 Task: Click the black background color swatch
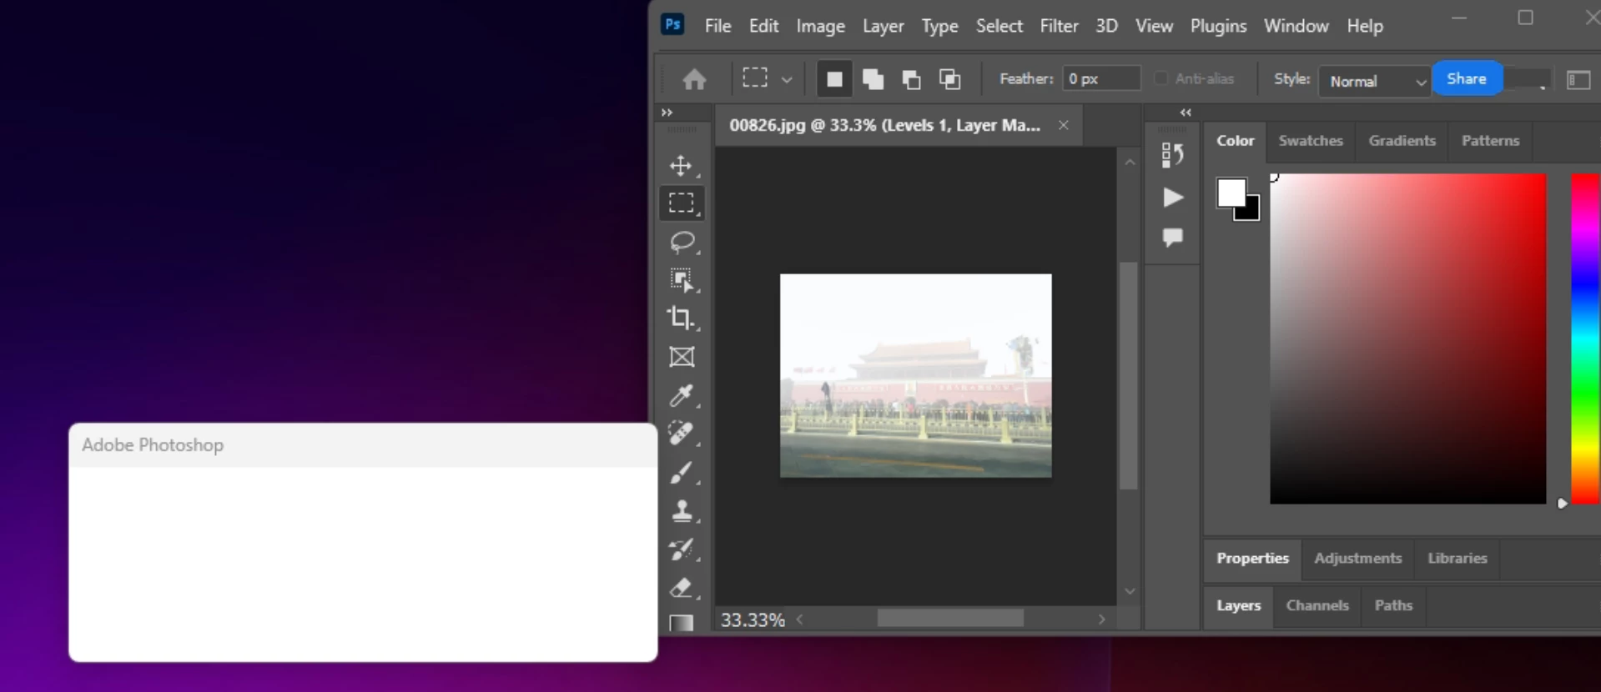tap(1252, 213)
